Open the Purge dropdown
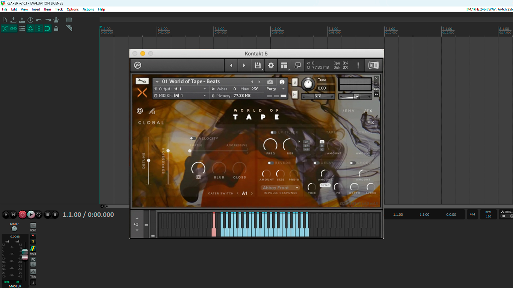 (276, 89)
